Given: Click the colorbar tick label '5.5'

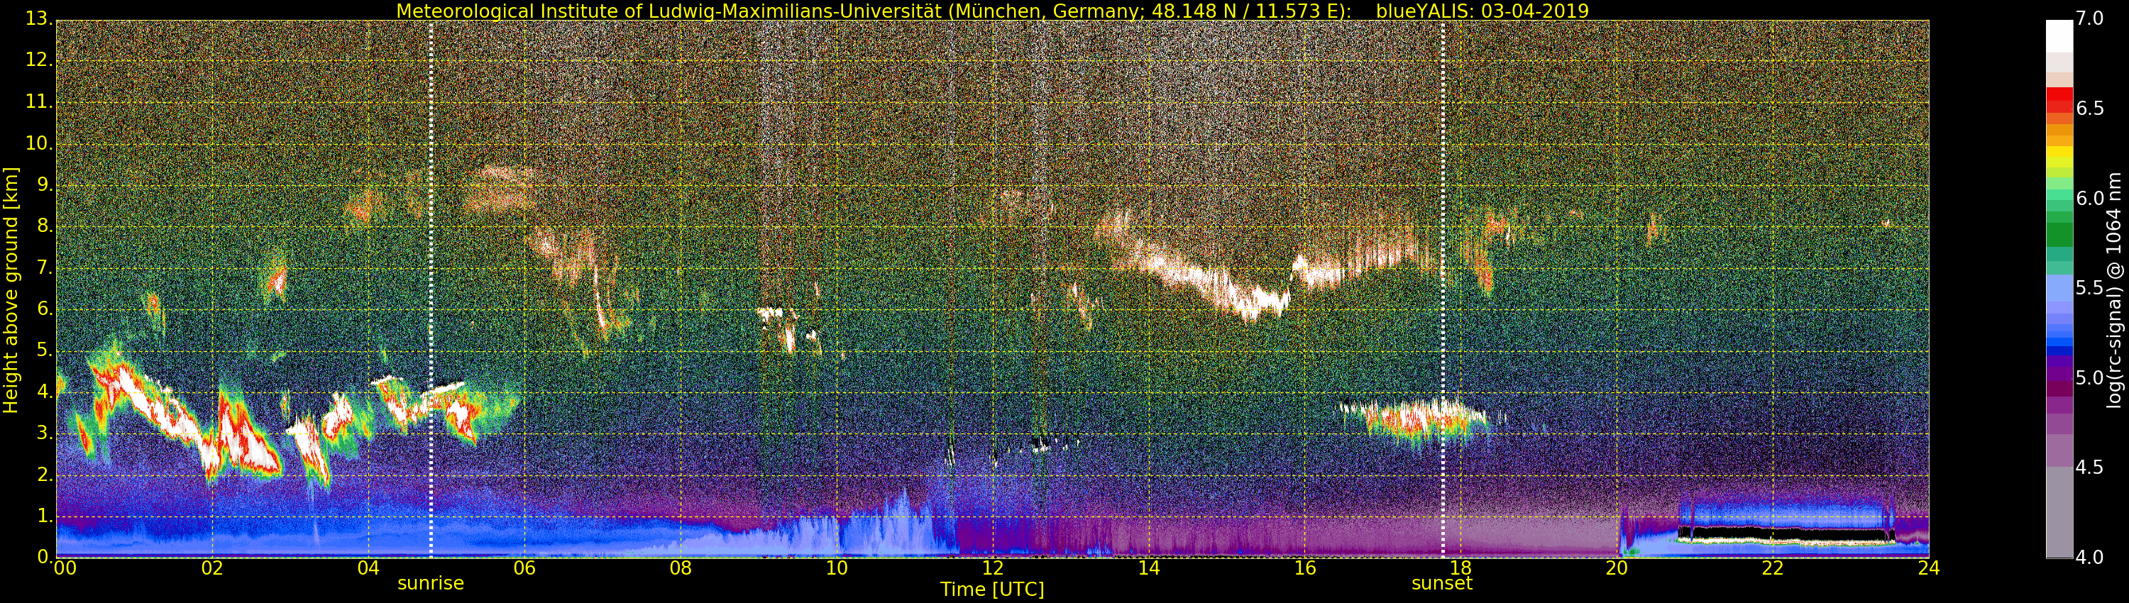Looking at the screenshot, I should tap(2089, 288).
